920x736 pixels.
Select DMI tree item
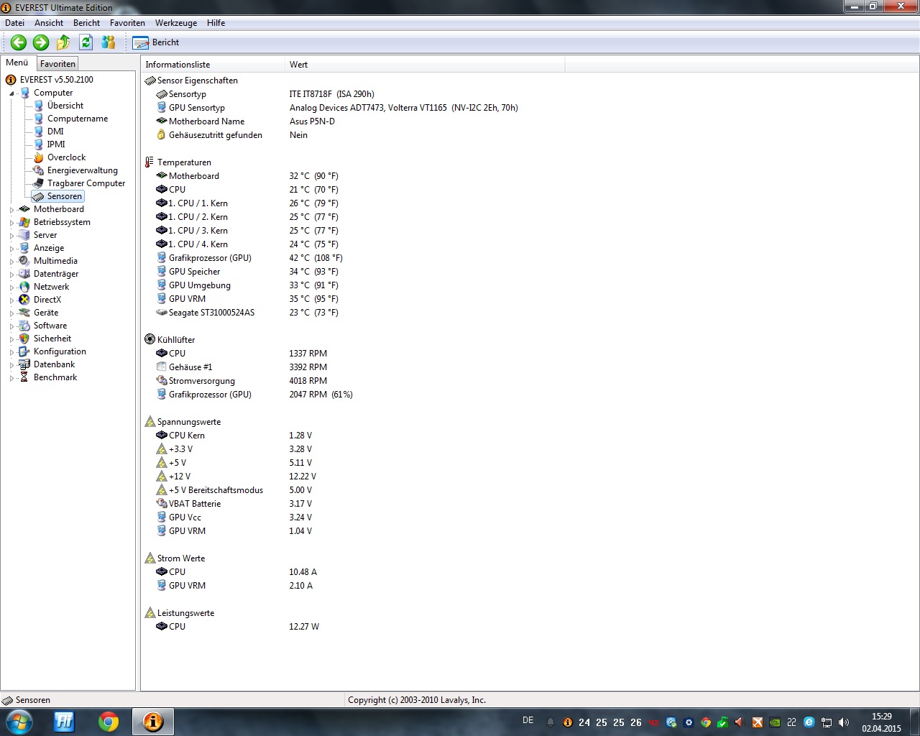pos(55,132)
